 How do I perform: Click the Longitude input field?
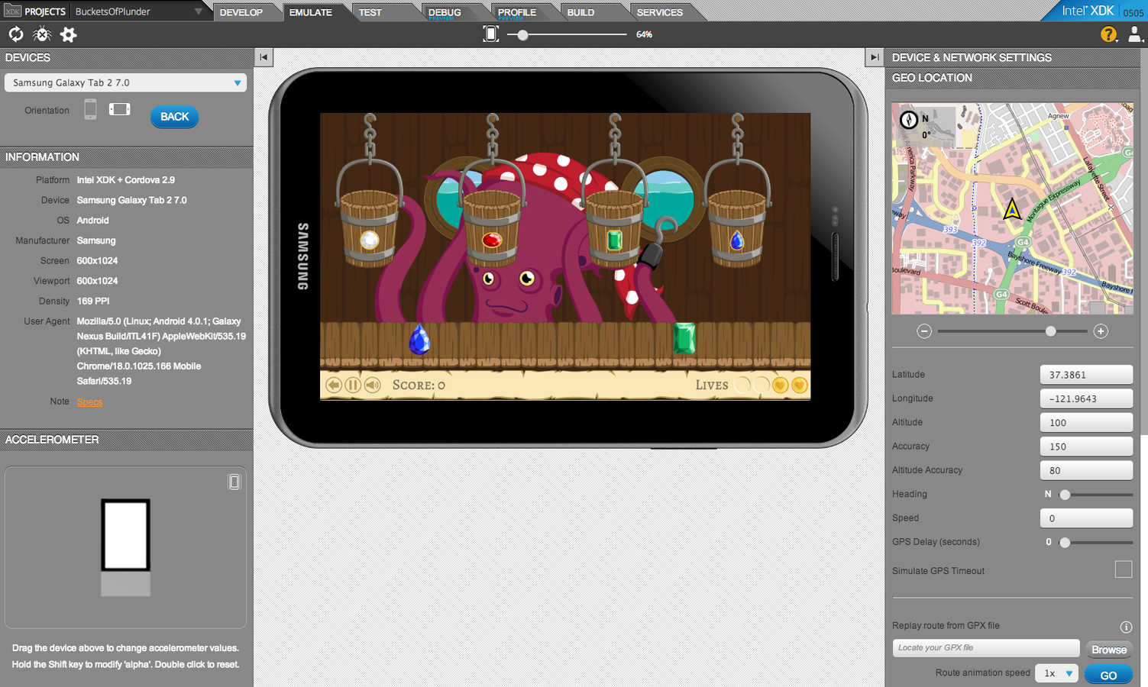tap(1086, 398)
